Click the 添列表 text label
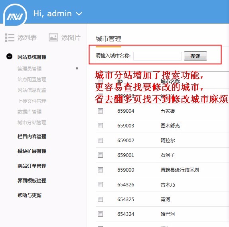Image resolution: width=229 pixels, height=227 pixels. [x=27, y=38]
